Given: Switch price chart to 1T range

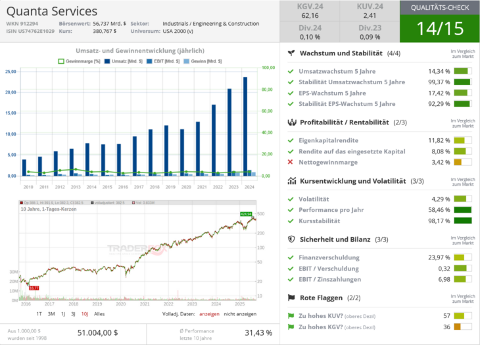Looking at the screenshot, I should (39, 314).
